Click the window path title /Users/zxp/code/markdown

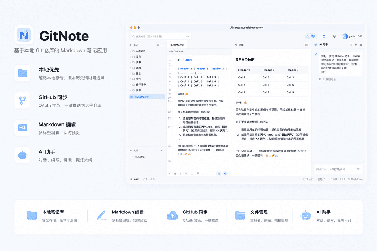click(x=247, y=28)
